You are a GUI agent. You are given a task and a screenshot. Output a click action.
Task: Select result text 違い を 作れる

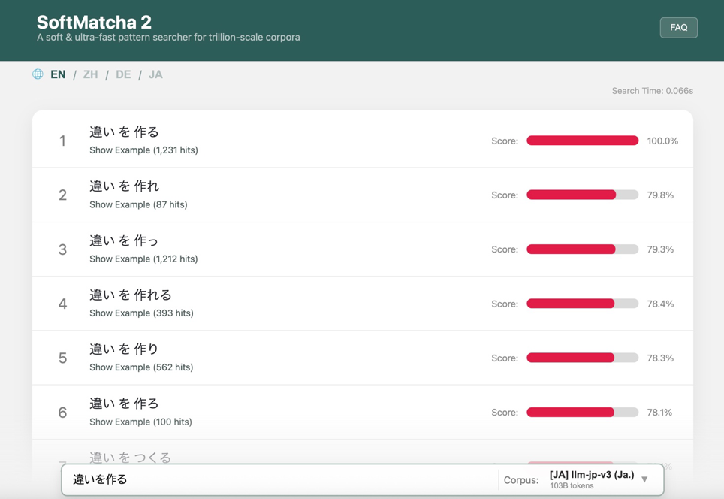click(130, 295)
